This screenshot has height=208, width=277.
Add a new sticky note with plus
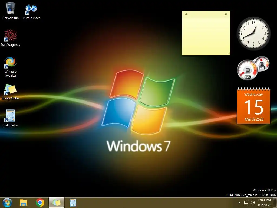click(186, 14)
